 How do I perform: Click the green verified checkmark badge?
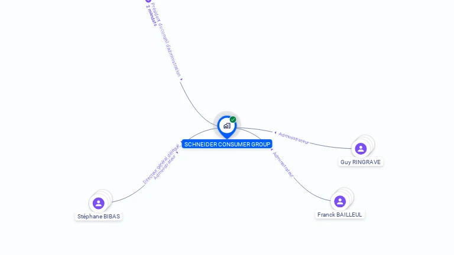(233, 119)
